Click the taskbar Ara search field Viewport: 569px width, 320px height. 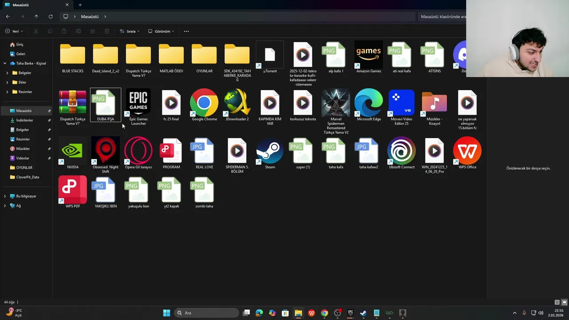click(206, 313)
